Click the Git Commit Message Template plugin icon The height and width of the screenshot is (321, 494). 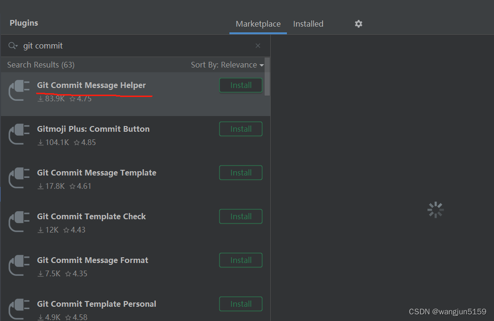19,178
